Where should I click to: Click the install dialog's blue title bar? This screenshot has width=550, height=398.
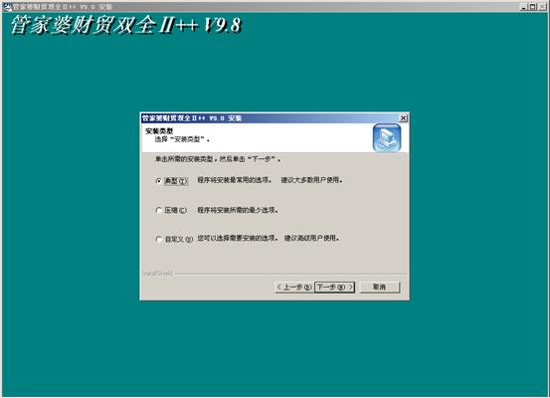point(271,118)
